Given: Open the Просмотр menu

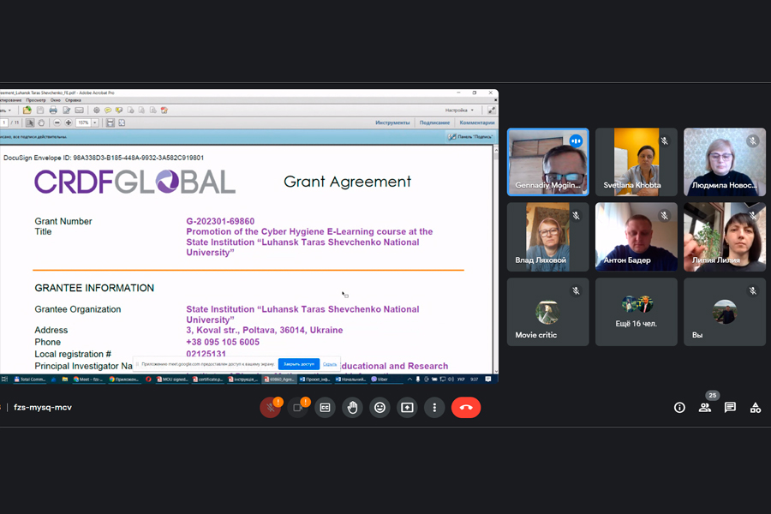Looking at the screenshot, I should pyautogui.click(x=36, y=100).
